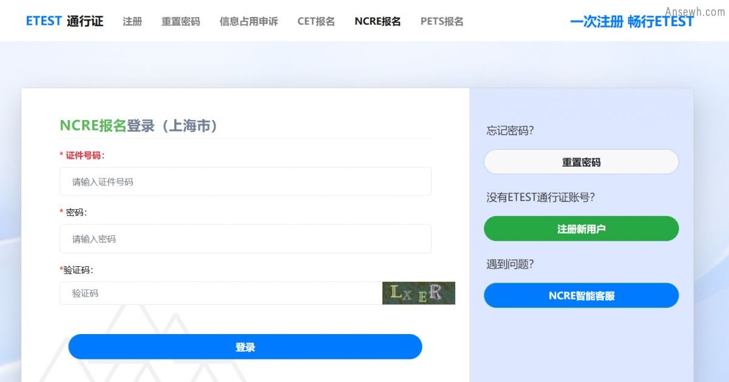Open the 重置密码 link in the navigation bar
This screenshot has width=729, height=382.
tap(180, 20)
